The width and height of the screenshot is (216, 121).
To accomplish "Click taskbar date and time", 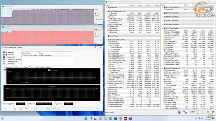I will (208, 118).
